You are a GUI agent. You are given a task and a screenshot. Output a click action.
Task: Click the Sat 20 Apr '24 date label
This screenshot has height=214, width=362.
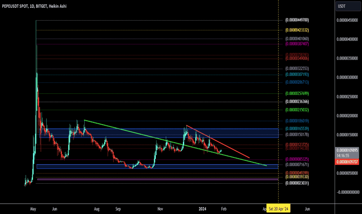(278, 209)
